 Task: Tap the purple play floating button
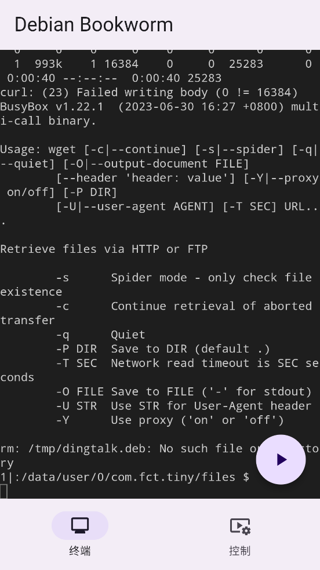click(281, 459)
